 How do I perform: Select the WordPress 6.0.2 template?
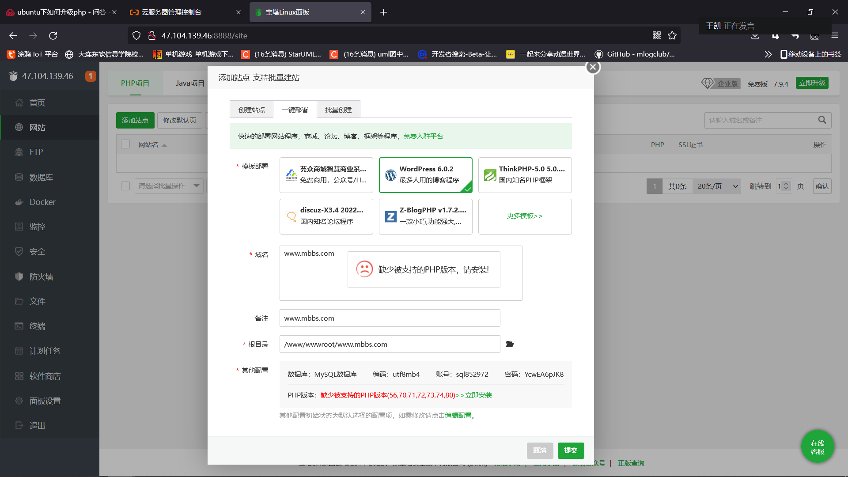tap(426, 175)
